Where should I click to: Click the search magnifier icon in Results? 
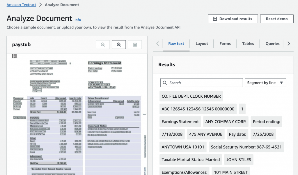[165, 83]
